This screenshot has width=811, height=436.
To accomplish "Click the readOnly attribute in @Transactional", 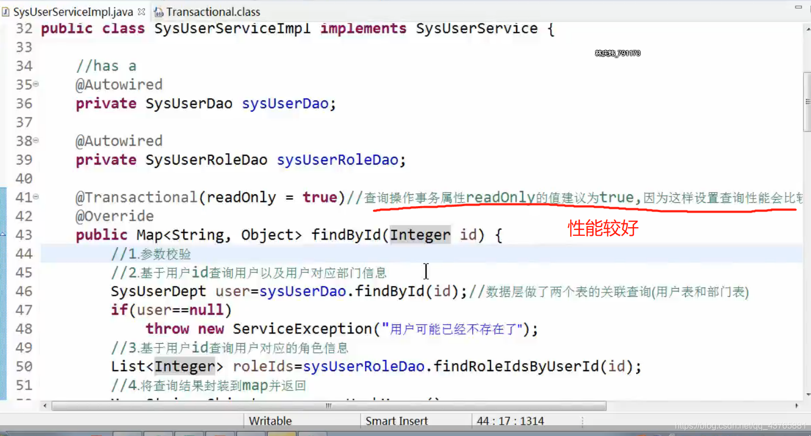I will [x=241, y=197].
